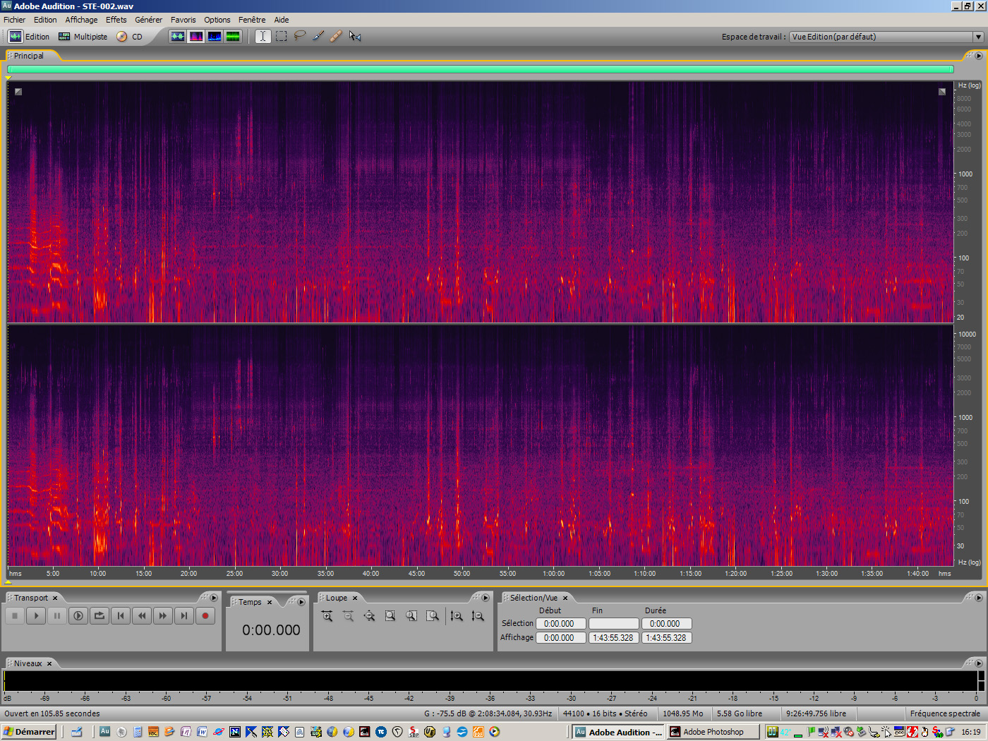
Task: Zoom in vertically in the Loupe panel
Action: click(457, 616)
